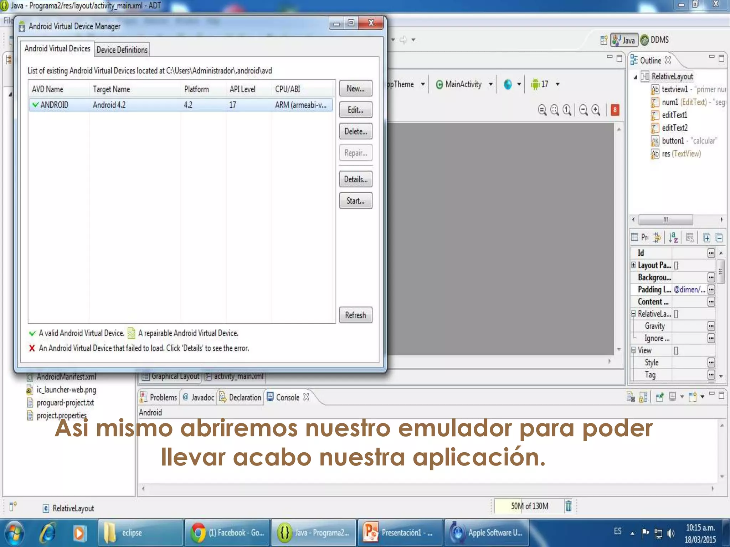
Task: Click the expand all properties icon
Action: (706, 238)
